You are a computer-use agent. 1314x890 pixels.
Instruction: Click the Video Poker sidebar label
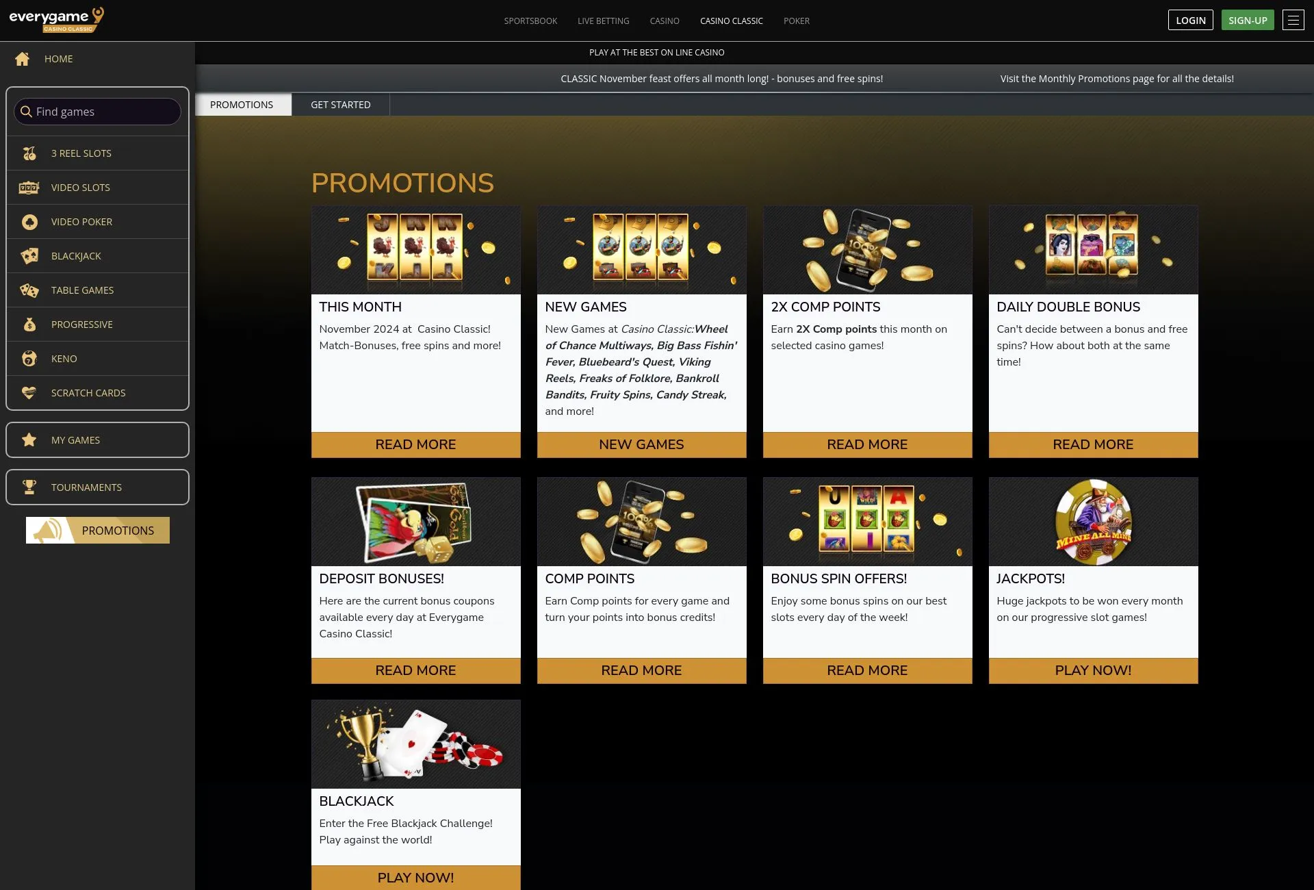[x=81, y=222]
